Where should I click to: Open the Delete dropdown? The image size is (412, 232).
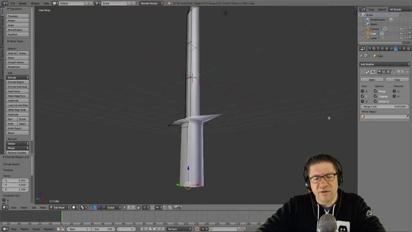tap(17, 144)
